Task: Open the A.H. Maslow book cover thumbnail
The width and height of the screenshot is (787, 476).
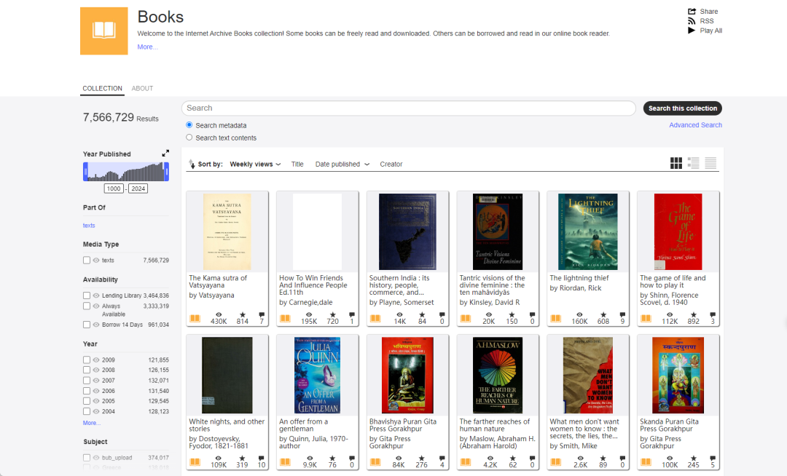Action: tap(498, 376)
